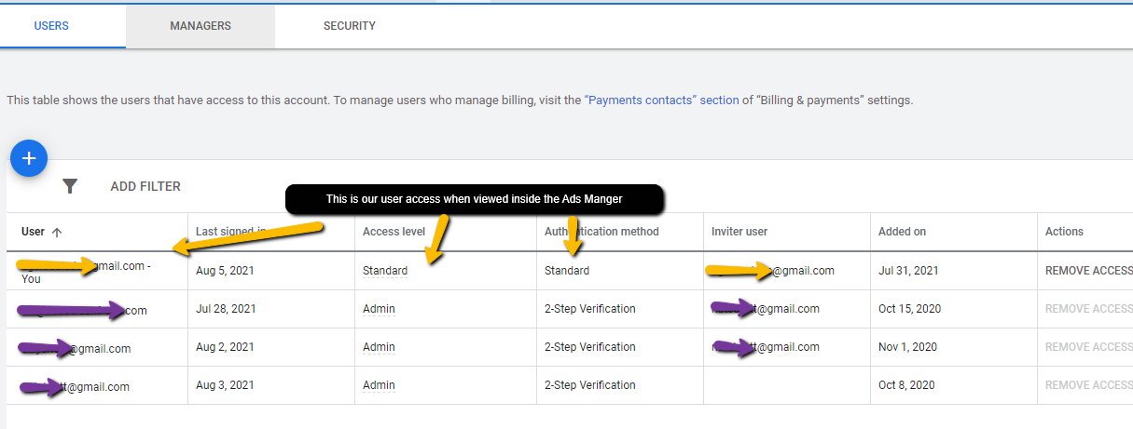Select the Aug 5, 2021 sign-in cell
This screenshot has height=429, width=1133.
225,271
